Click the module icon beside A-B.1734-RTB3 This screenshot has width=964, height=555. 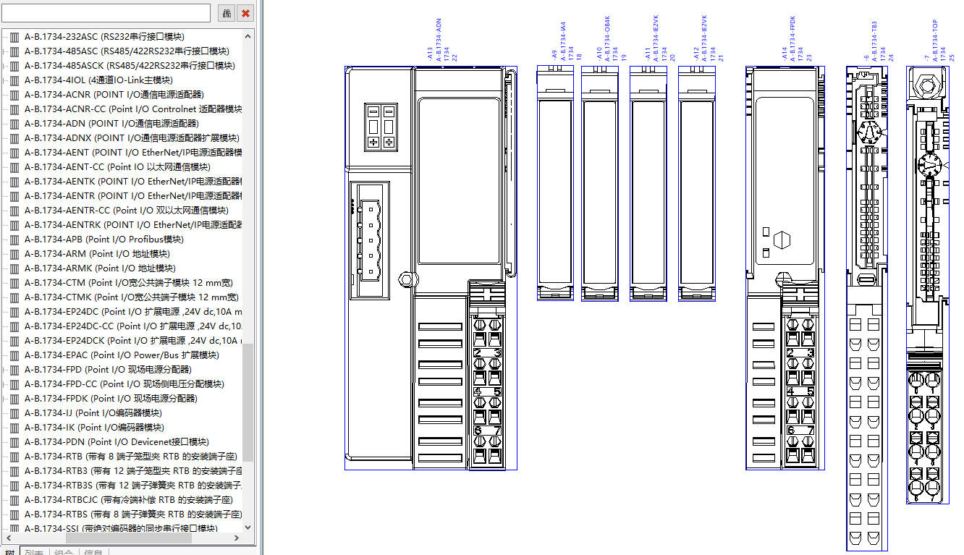click(x=14, y=471)
